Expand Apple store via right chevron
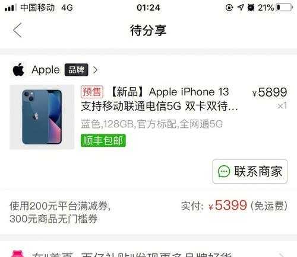Image resolution: width=297 pixels, height=257 pixels. [x=95, y=70]
